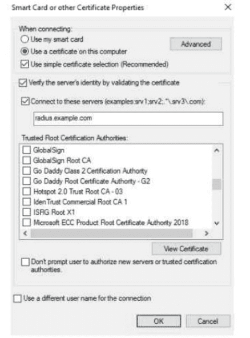Check the GlobalSign certificate authority
The width and height of the screenshot is (250, 338).
26,150
